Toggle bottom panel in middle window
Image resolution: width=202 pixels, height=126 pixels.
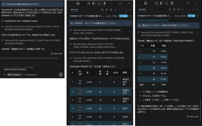[99, 3]
